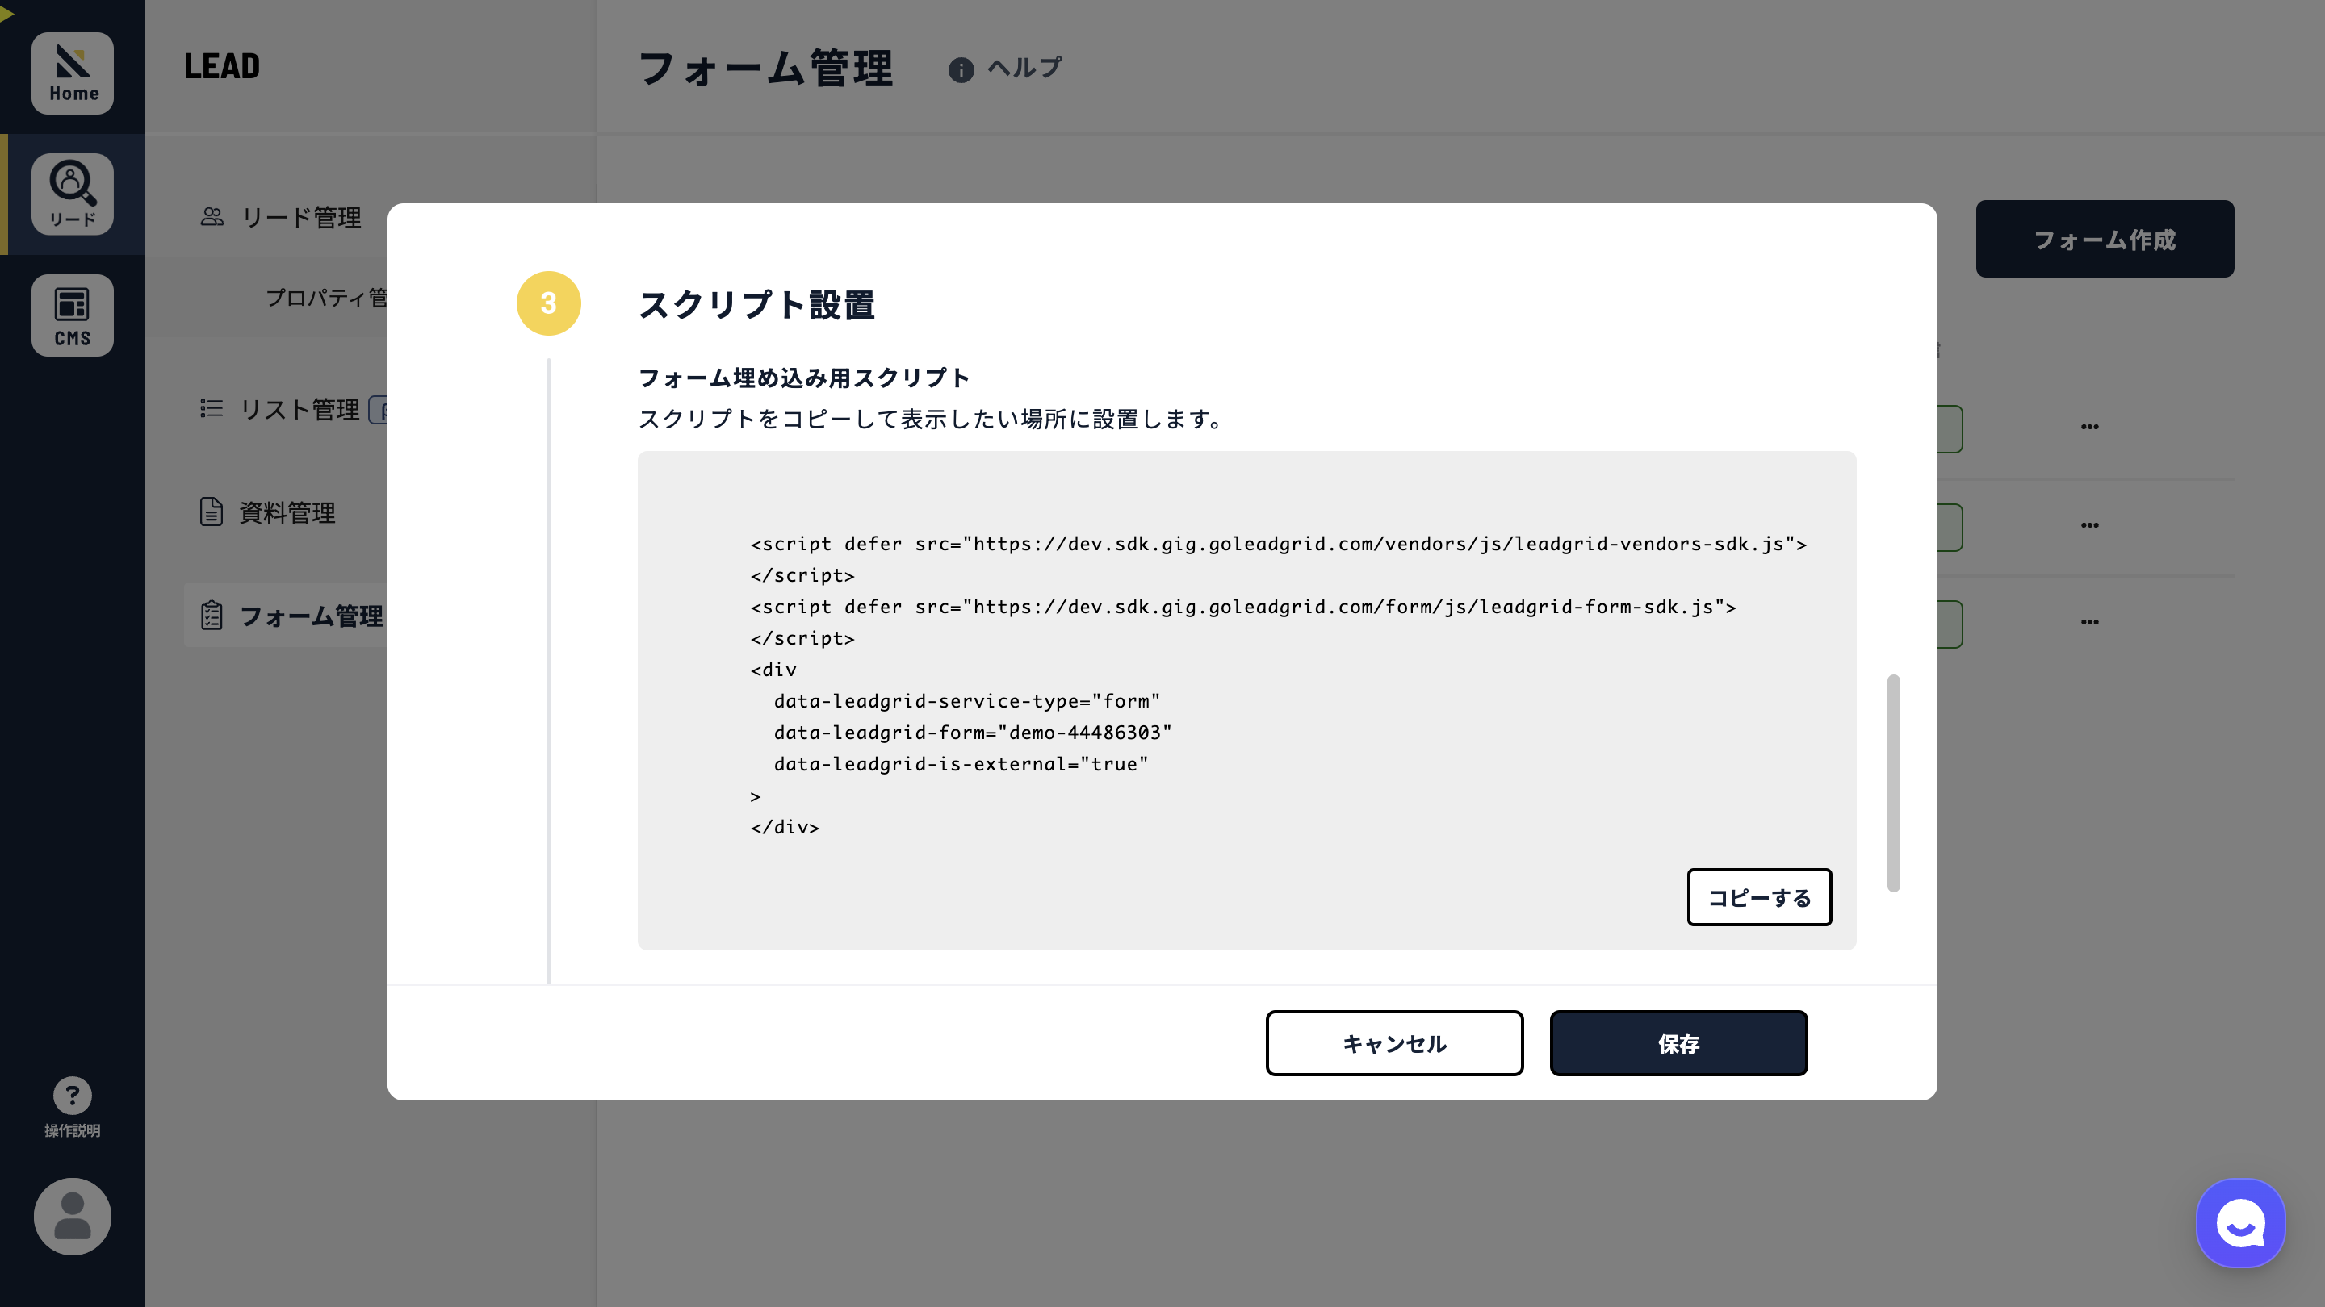2325x1307 pixels.
Task: Click the data-leadgrid-is-external="true" line
Action: point(961,765)
